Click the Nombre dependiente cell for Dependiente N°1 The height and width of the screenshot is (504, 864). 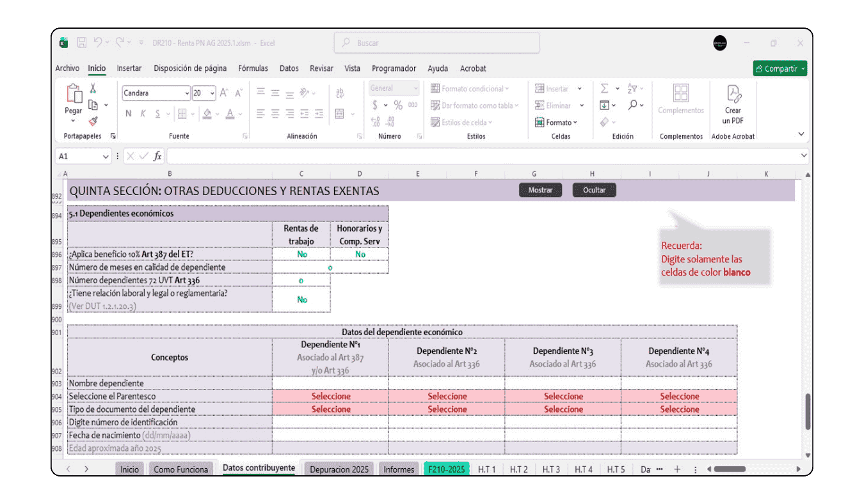[330, 383]
